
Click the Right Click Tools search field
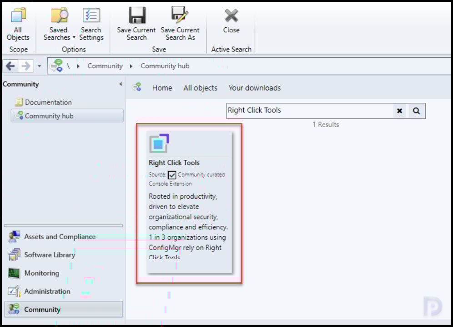[310, 111]
